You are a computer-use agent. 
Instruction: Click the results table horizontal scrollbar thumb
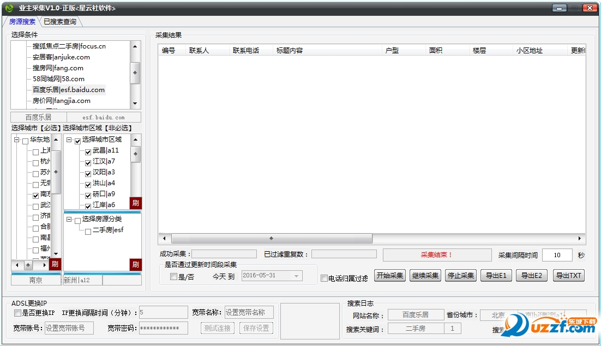272,239
